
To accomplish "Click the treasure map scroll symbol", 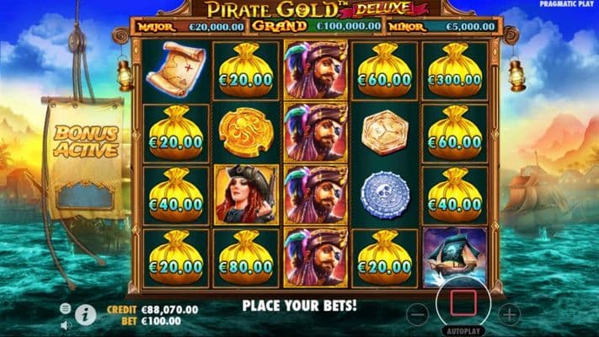I will [x=176, y=70].
